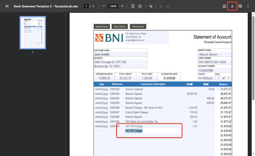This screenshot has width=255, height=156.
Task: Open the sidebar hamburger menu
Action: 7,6
